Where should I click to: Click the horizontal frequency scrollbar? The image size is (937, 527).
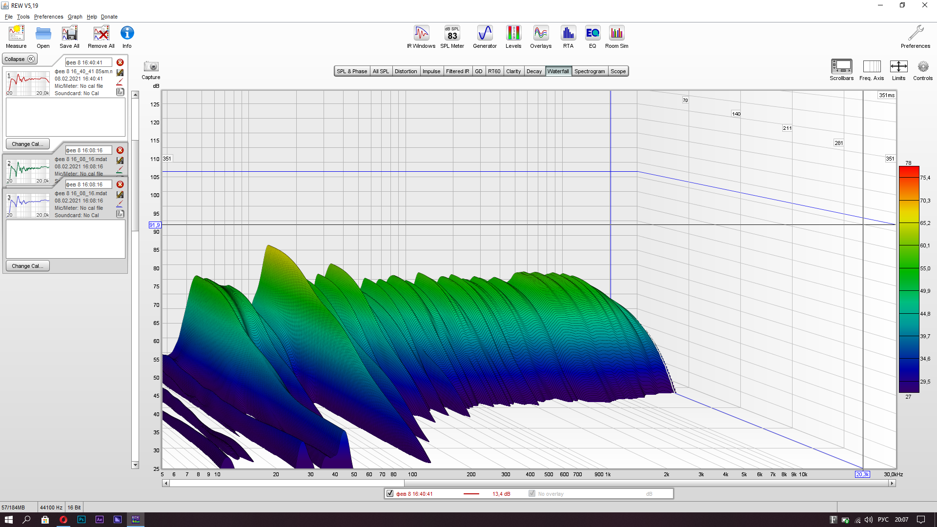point(528,483)
